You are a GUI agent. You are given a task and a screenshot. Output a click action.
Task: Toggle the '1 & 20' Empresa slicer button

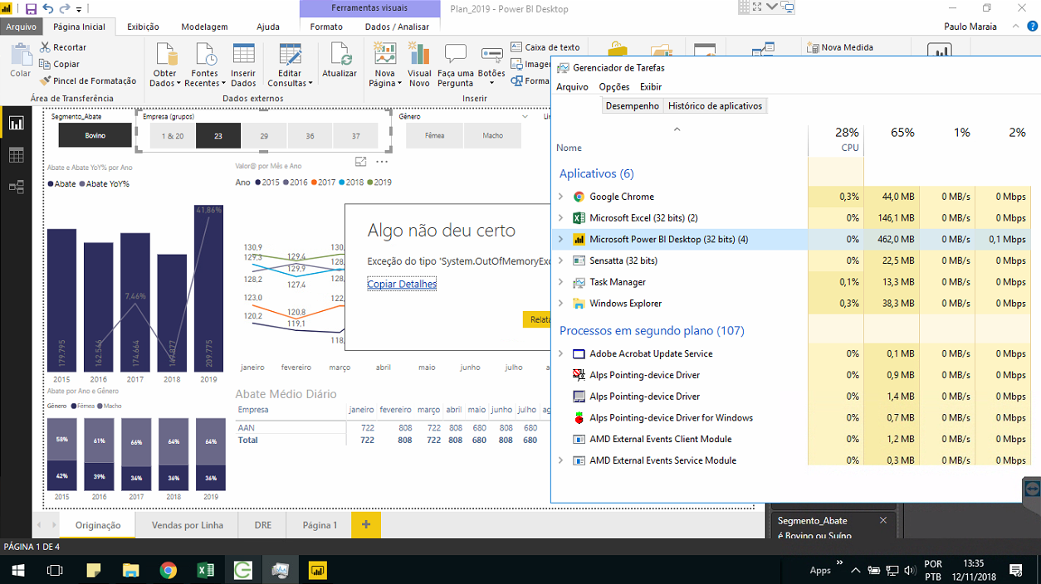point(173,136)
